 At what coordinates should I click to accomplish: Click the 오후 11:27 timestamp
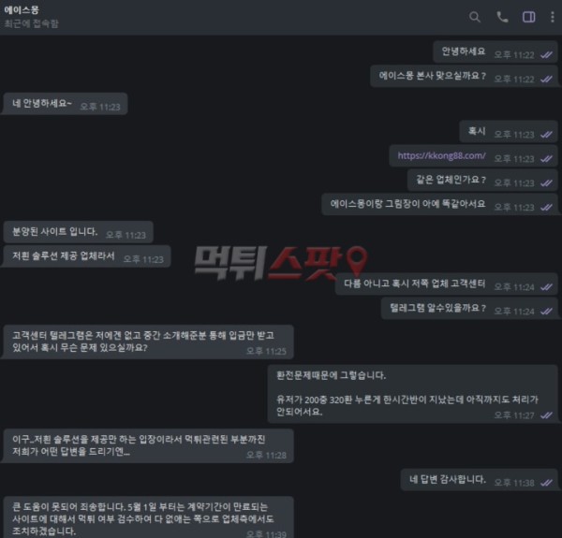[x=514, y=415]
